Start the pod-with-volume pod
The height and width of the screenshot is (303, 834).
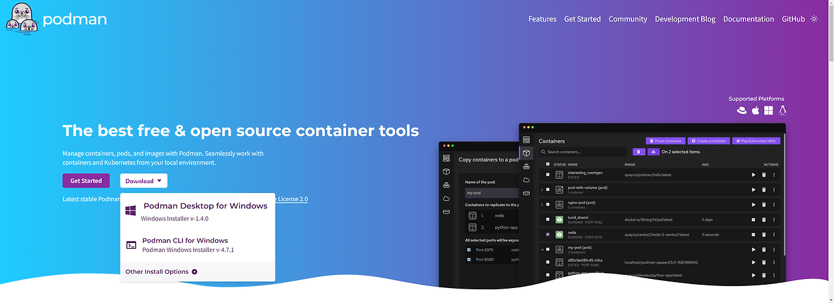tap(754, 190)
